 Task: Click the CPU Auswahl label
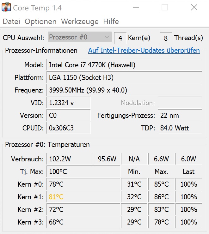[23, 38]
